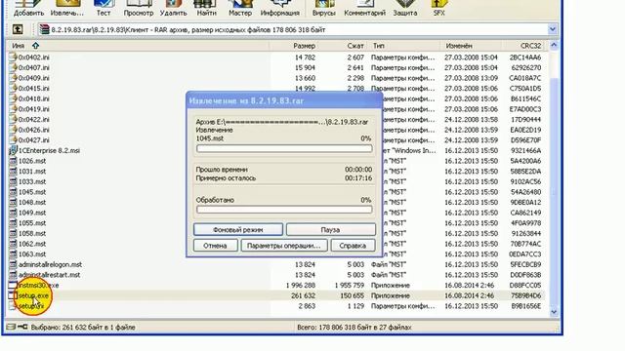Open the Найти search tool

206,8
